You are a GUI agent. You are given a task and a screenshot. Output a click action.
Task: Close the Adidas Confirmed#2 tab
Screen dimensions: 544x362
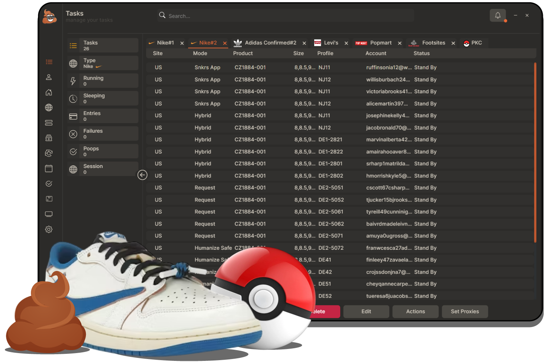pos(304,43)
